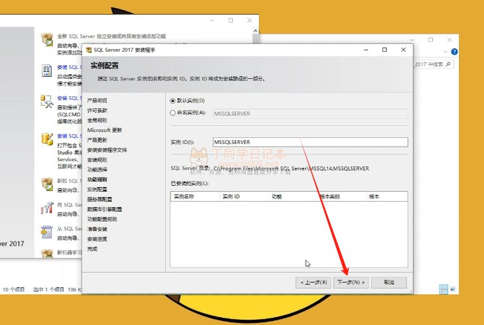Click the search magnifier icon in Explorer
Image resolution: width=484 pixels, height=325 pixels.
click(x=449, y=64)
